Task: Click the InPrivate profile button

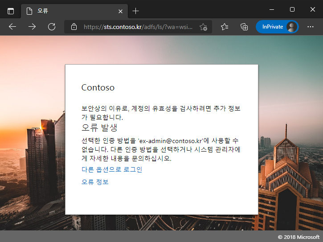Action: 277,27
